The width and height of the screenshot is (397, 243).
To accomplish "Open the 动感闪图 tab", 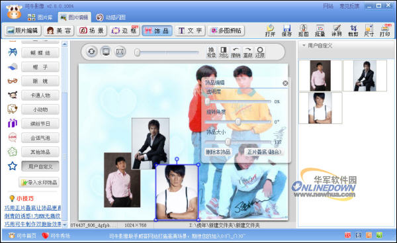I will click(110, 17).
